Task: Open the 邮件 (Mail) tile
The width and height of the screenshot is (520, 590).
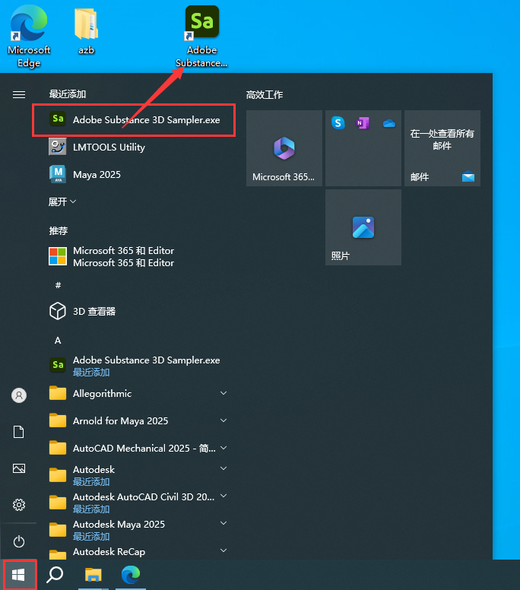Action: pos(442,148)
